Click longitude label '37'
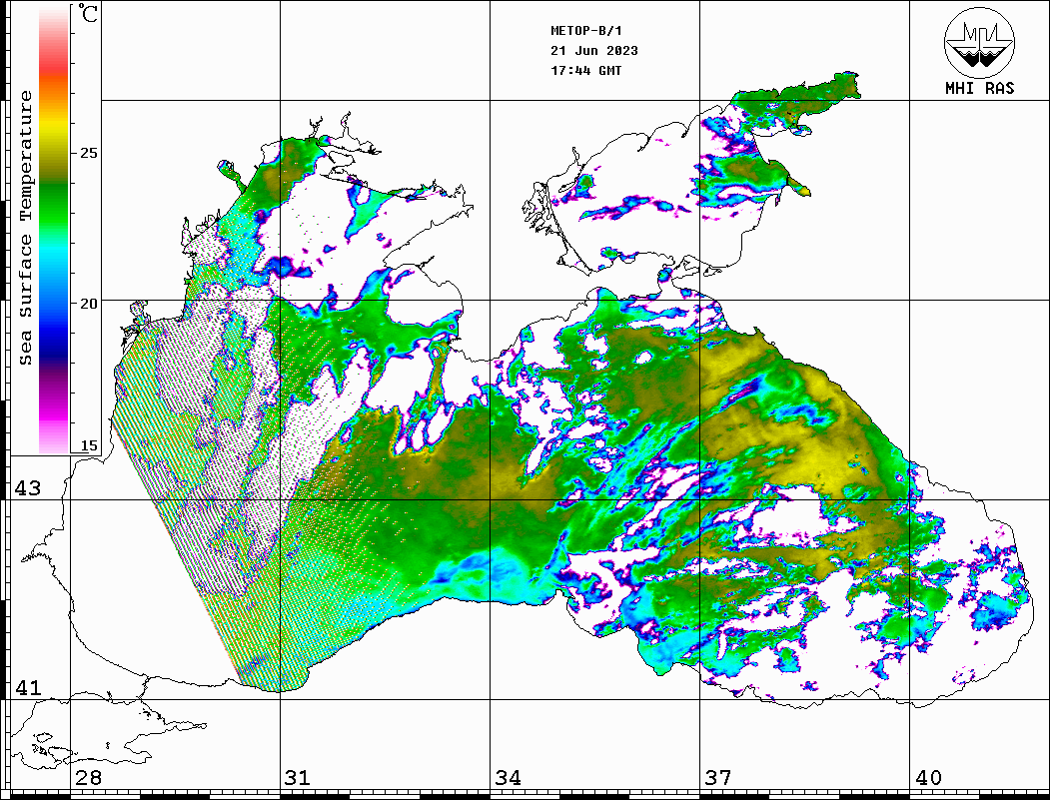Screen dimensions: 1050x800 tap(718, 777)
